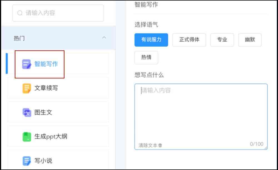This screenshot has height=170, width=278.
Task: Click the green 生成ppt大纲 icon
Action: 27,137
